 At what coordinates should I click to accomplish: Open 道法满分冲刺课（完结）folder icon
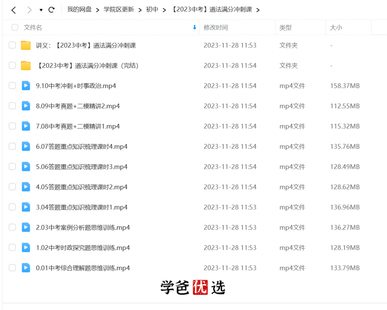click(26, 65)
